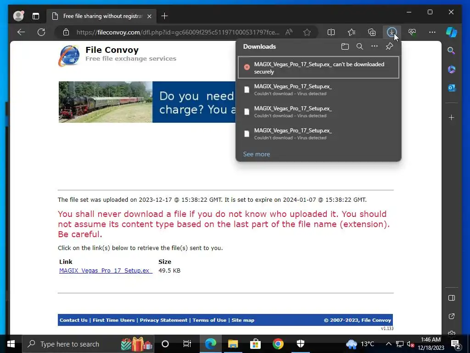Click the address bar URL

[x=178, y=32]
